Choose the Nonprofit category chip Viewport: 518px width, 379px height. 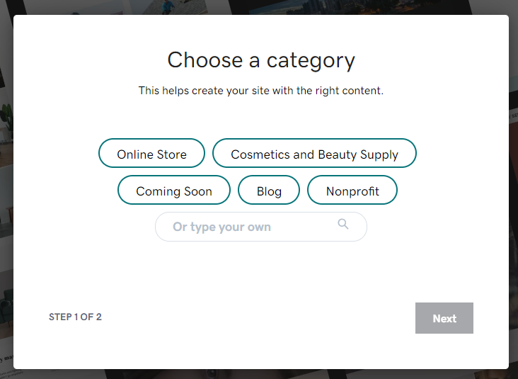point(352,191)
